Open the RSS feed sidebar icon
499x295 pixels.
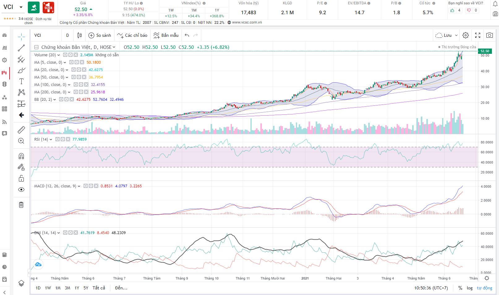(x=4, y=122)
